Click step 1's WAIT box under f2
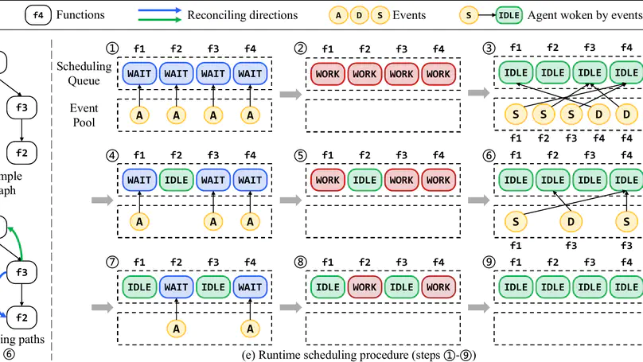Image resolution: width=643 pixels, height=362 pixels. pyautogui.click(x=177, y=74)
